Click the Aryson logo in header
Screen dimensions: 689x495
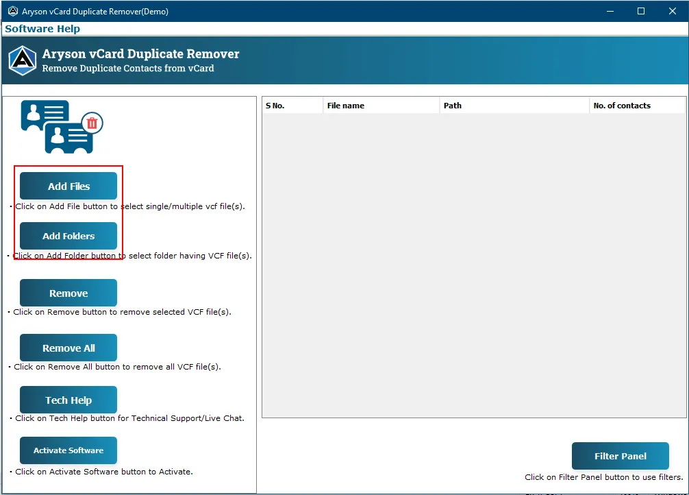click(23, 60)
